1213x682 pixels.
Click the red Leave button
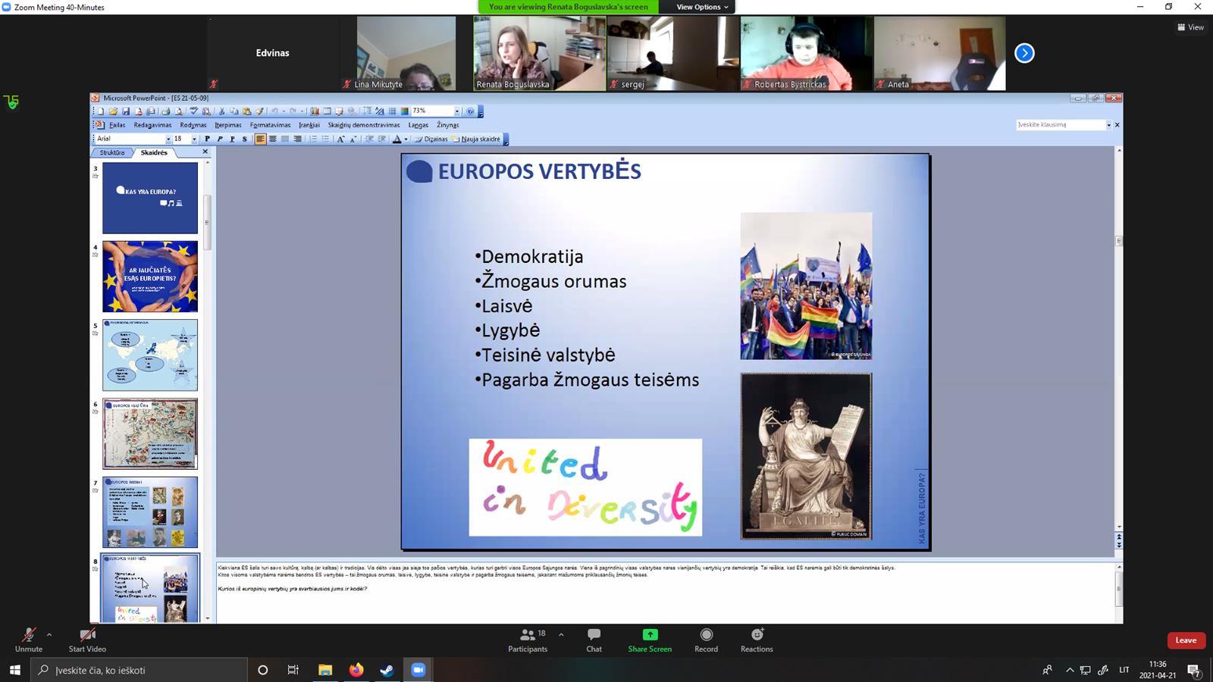point(1186,640)
